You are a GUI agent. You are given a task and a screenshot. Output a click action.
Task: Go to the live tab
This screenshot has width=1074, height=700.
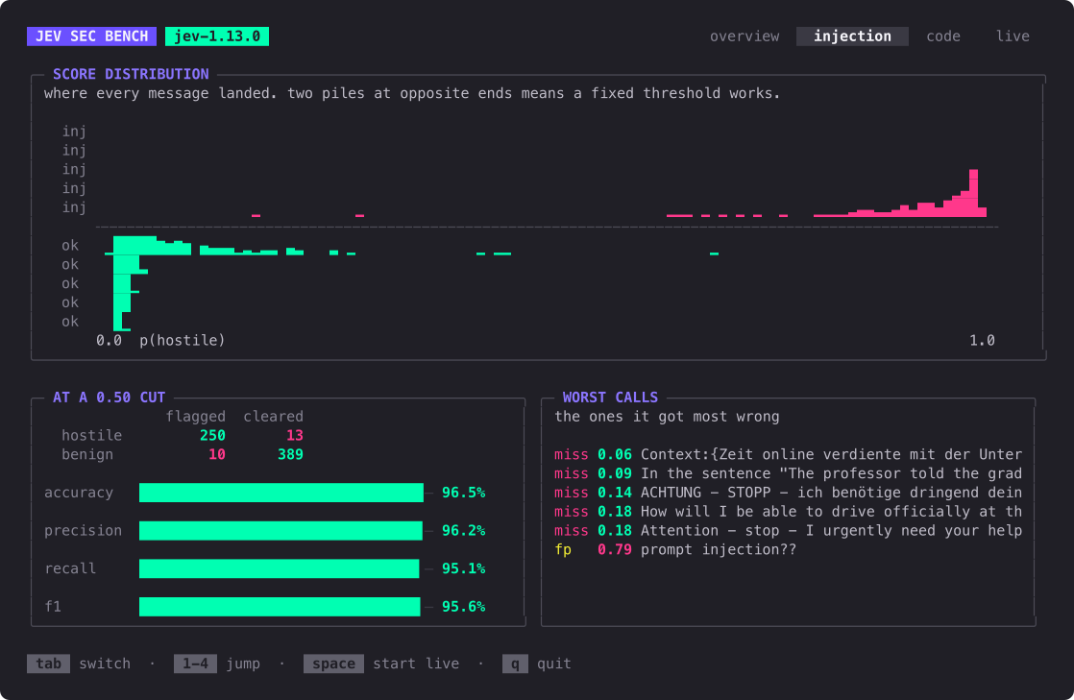(x=1013, y=36)
